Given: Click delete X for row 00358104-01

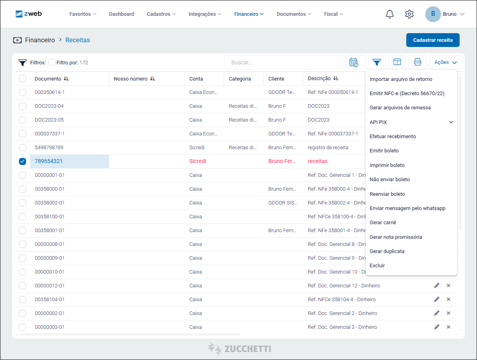Looking at the screenshot, I should point(449,299).
